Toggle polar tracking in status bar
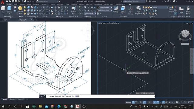Viewport: 194px width, 109px height. click(145, 102)
